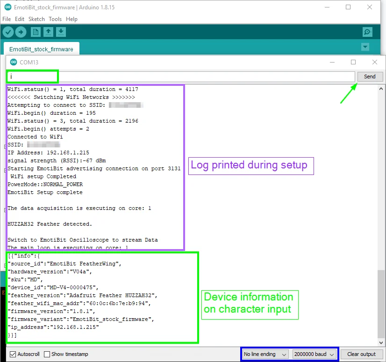The height and width of the screenshot is (362, 386).
Task: Maximize the COM13 serial monitor window
Action: (353, 62)
